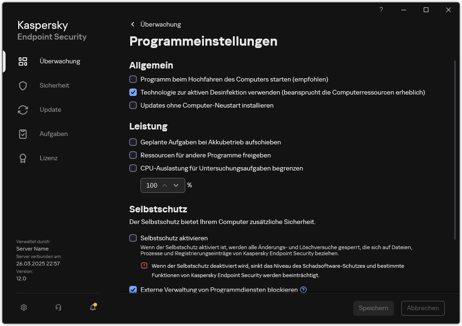Viewport: 462px width, 326px height.
Task: Open the Aufgaben tasks icon
Action: click(x=23, y=134)
